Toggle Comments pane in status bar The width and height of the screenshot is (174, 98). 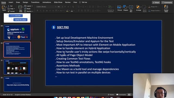point(121,94)
